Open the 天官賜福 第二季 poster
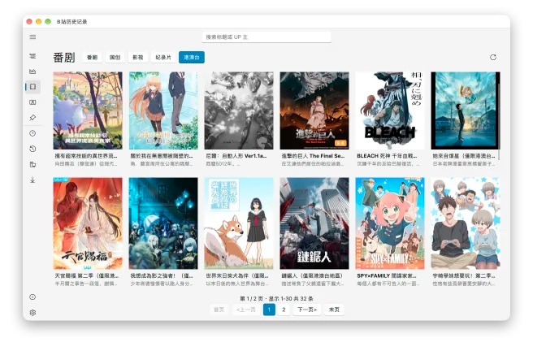 88,223
